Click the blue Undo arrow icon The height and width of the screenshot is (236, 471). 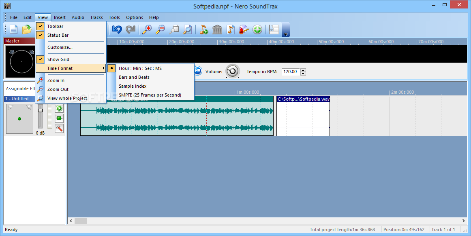(x=117, y=29)
